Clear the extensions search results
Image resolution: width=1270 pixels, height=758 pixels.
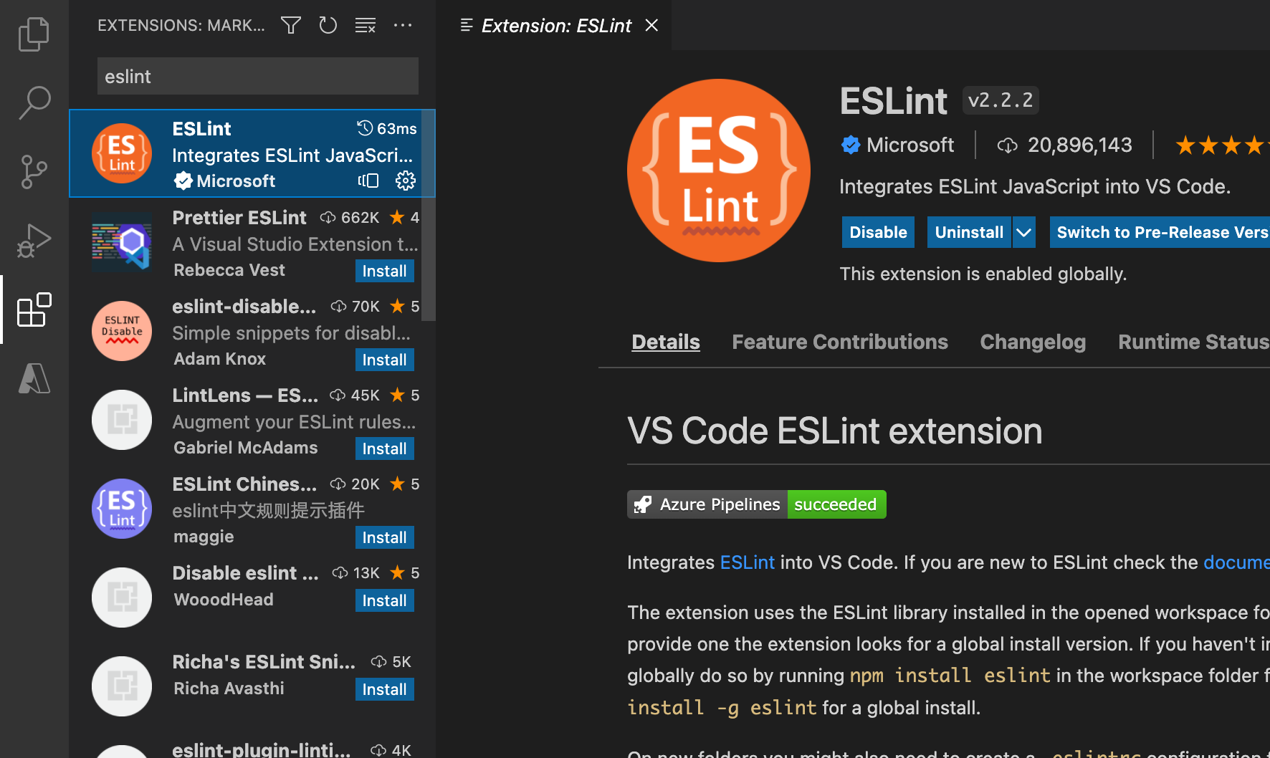[365, 25]
